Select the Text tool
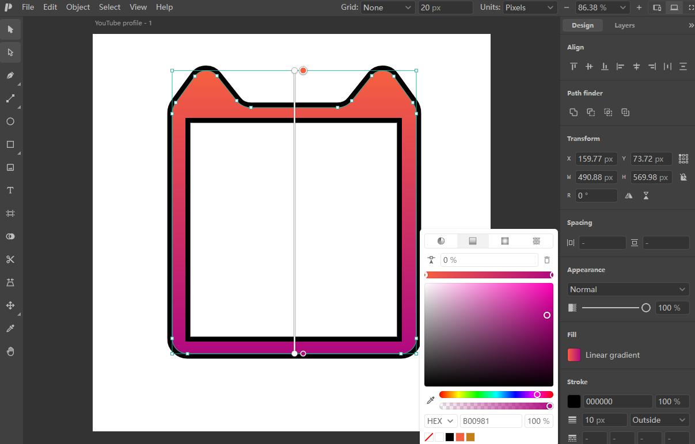The image size is (695, 444). pyautogui.click(x=10, y=190)
